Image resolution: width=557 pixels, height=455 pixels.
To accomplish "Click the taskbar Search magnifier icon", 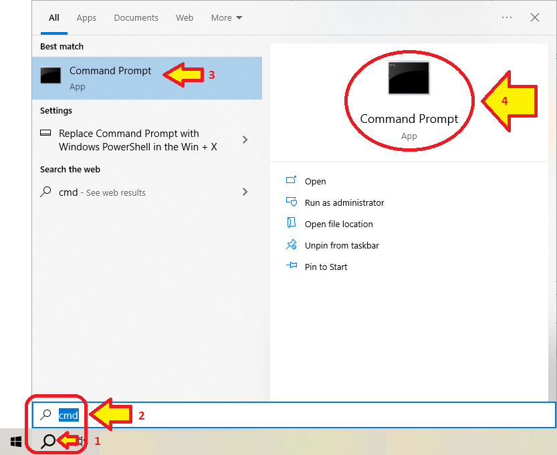I will 48,442.
